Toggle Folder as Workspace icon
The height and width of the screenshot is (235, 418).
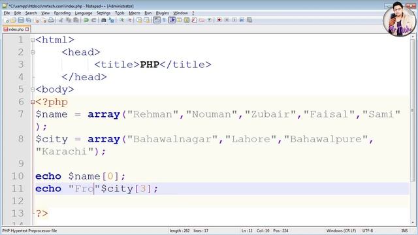[x=202, y=20]
